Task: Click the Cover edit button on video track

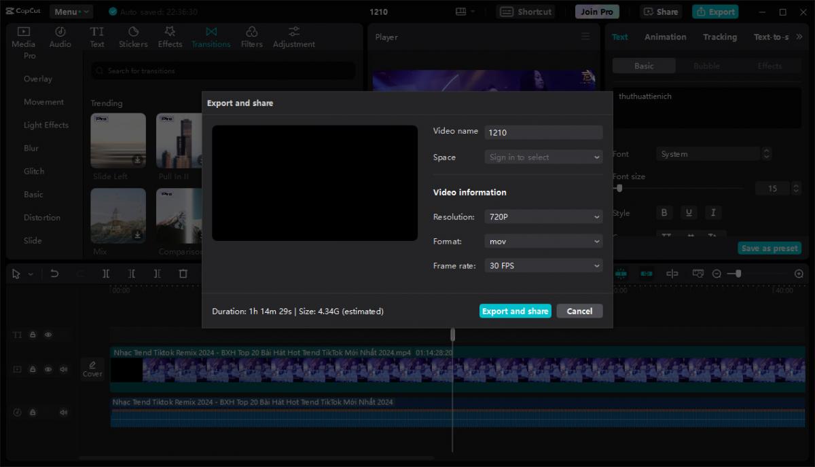Action: 92,369
